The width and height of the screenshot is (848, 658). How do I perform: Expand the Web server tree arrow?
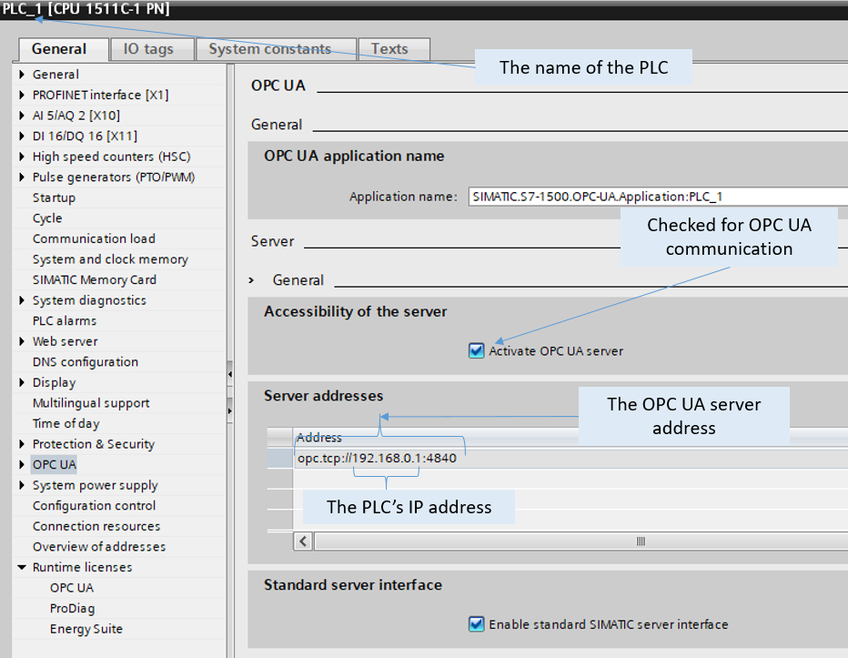(22, 341)
